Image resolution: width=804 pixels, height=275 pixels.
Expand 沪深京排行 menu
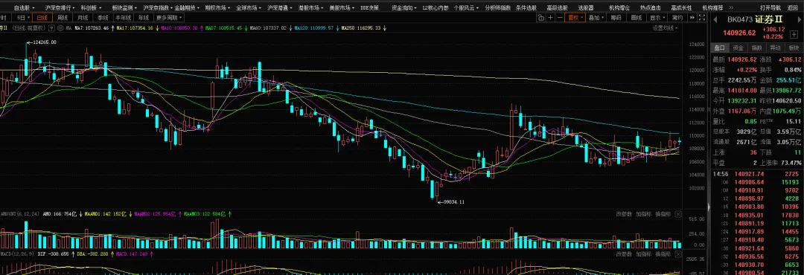[x=60, y=8]
